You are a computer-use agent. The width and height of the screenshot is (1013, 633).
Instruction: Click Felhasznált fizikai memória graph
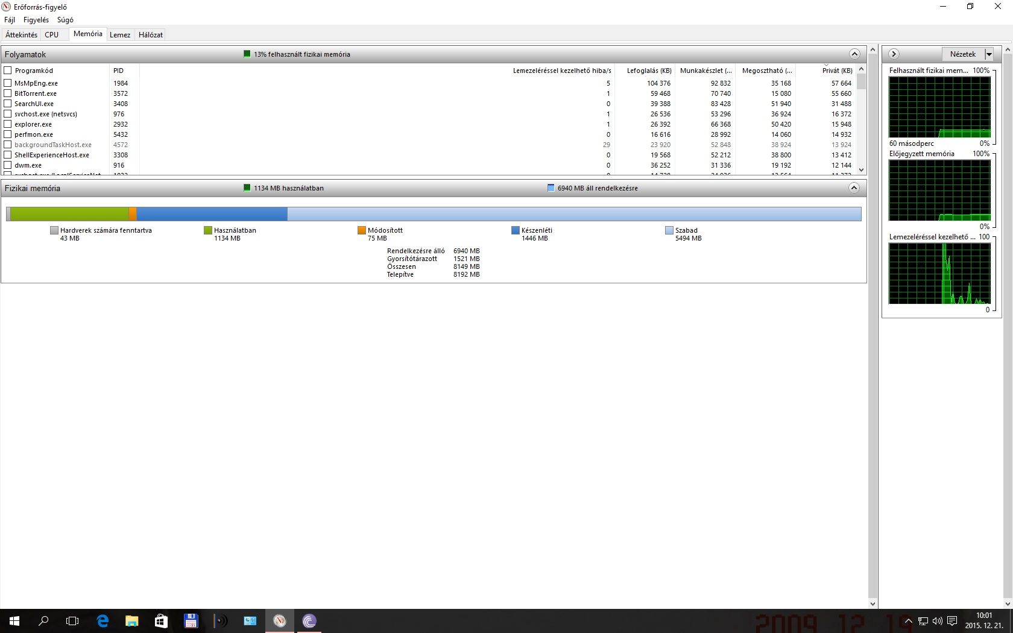pyautogui.click(x=939, y=107)
